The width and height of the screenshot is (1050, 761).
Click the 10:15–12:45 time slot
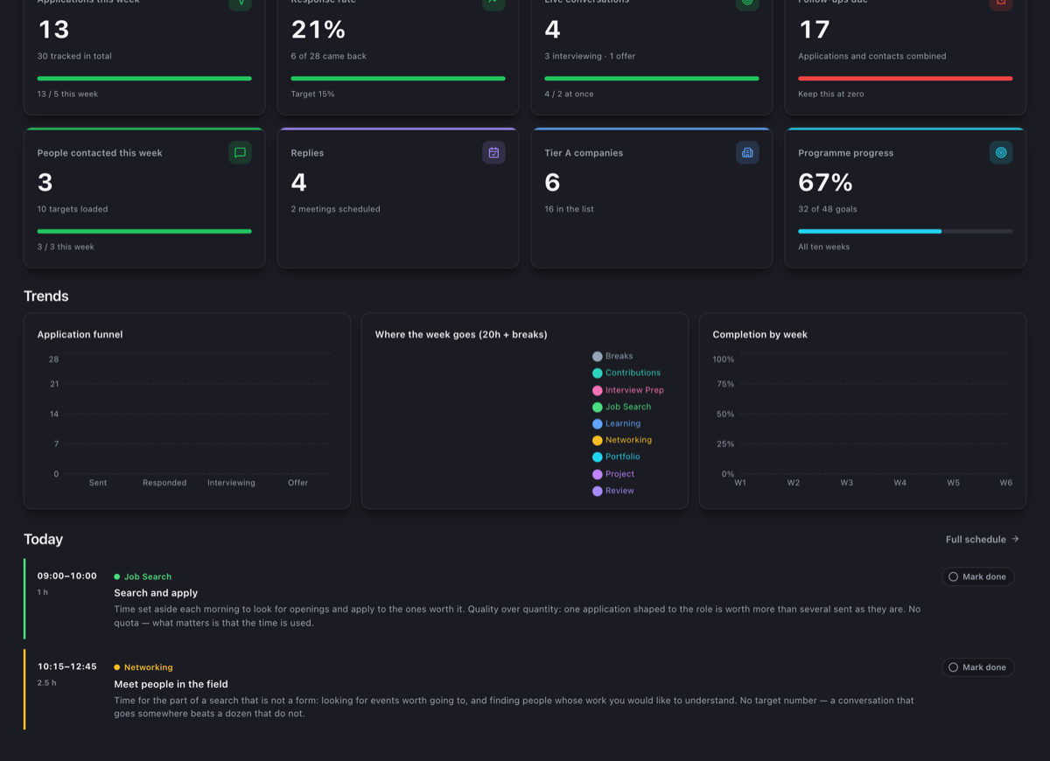pos(66,667)
